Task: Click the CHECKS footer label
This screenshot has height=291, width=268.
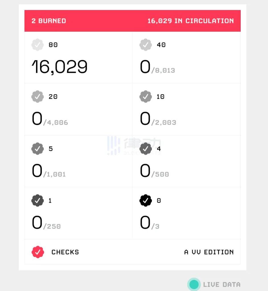Action: pos(65,252)
